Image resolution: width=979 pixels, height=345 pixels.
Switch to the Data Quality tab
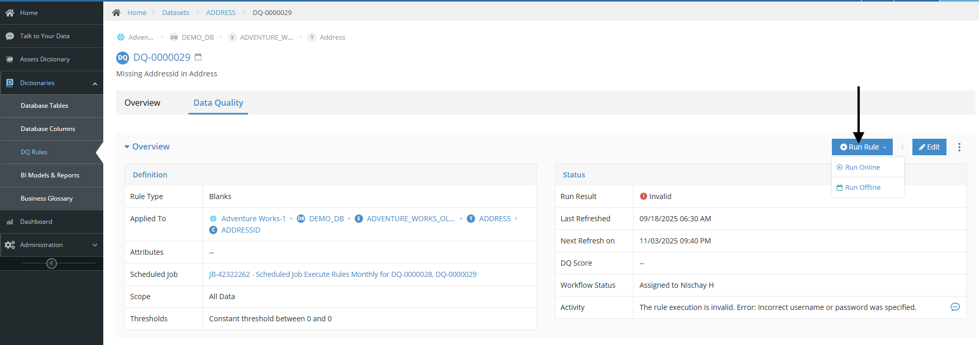[218, 103]
